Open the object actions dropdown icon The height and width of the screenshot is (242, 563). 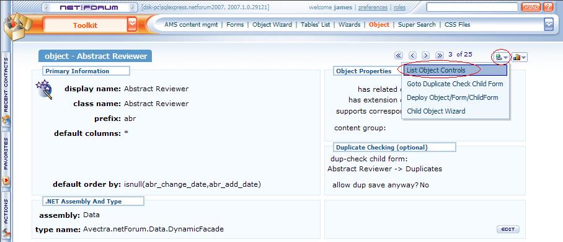(502, 57)
